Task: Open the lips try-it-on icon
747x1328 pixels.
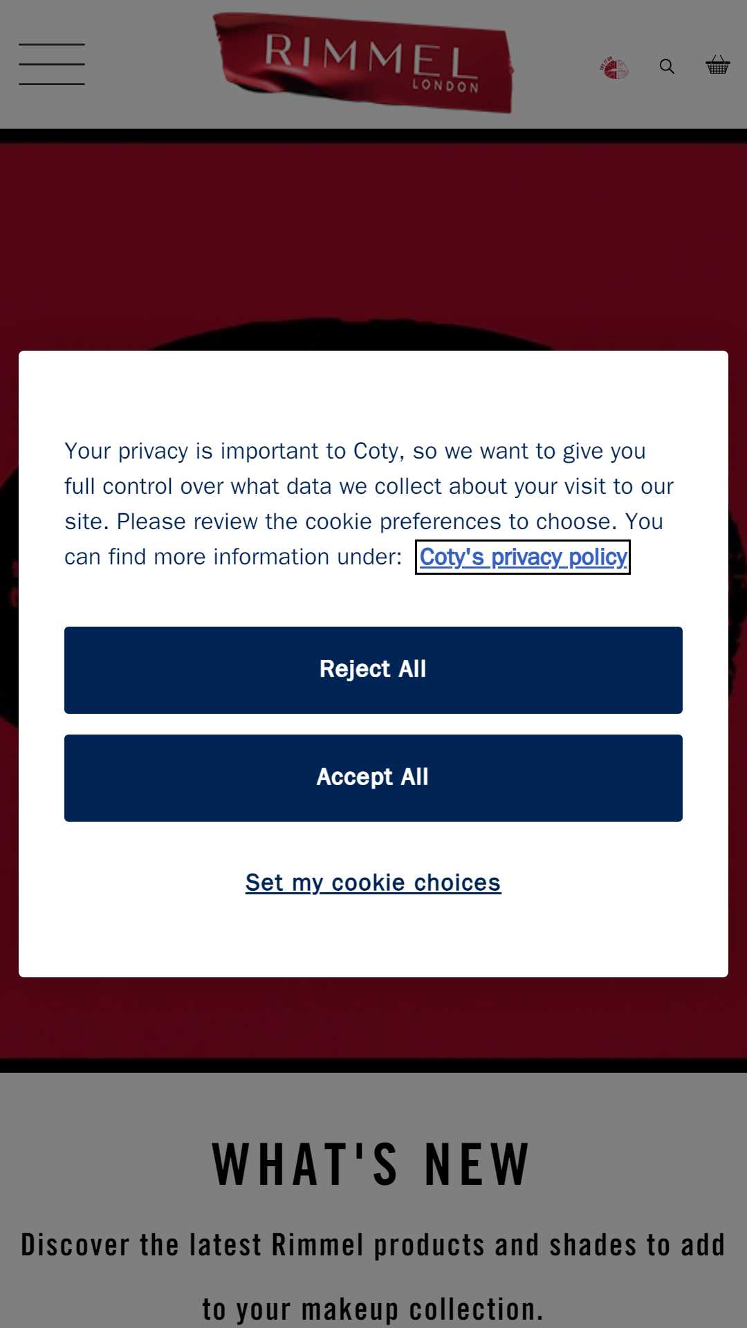Action: coord(614,68)
